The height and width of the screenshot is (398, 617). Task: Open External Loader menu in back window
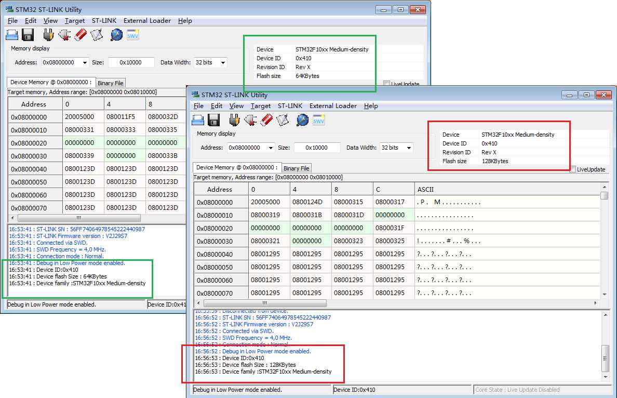147,20
